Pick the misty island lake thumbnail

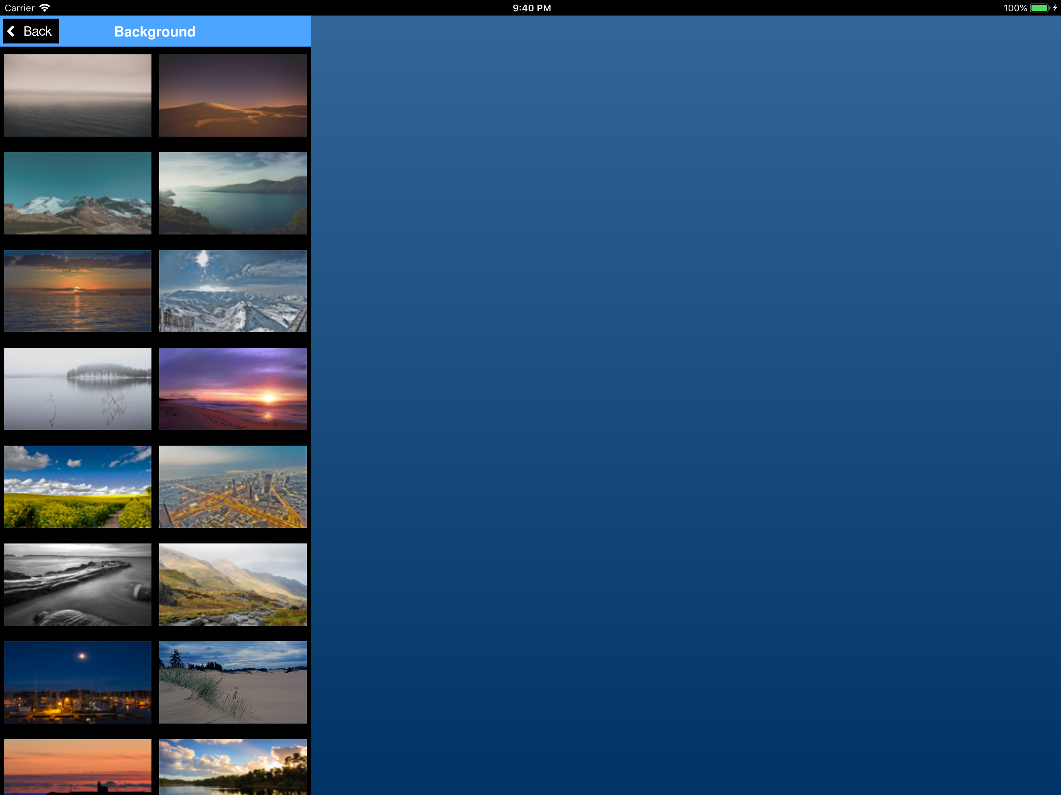pyautogui.click(x=78, y=389)
